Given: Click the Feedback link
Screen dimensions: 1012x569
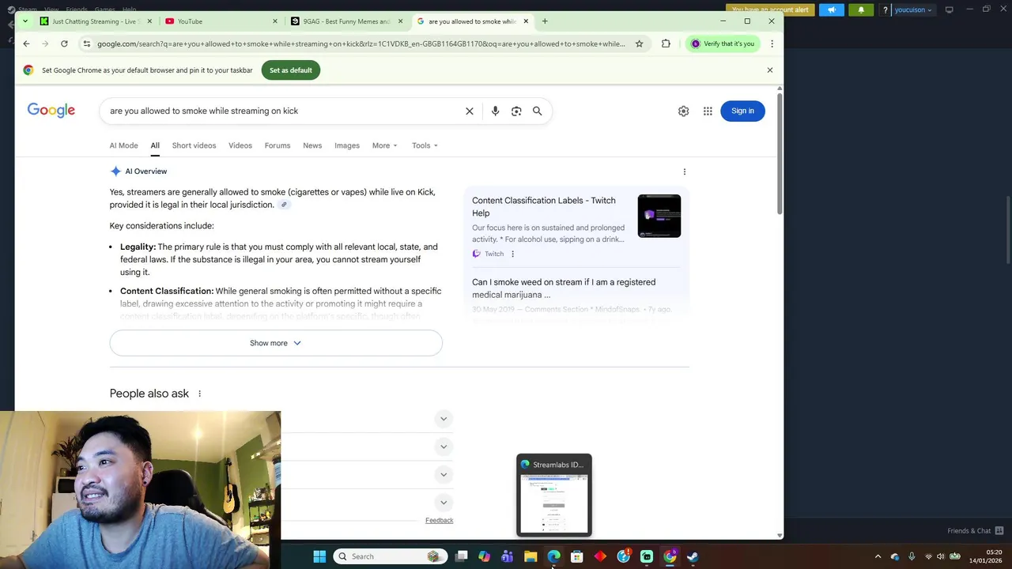Looking at the screenshot, I should point(439,520).
